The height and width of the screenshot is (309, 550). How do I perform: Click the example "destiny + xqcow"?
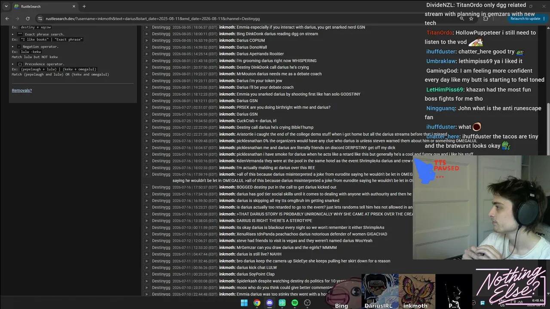(35, 27)
